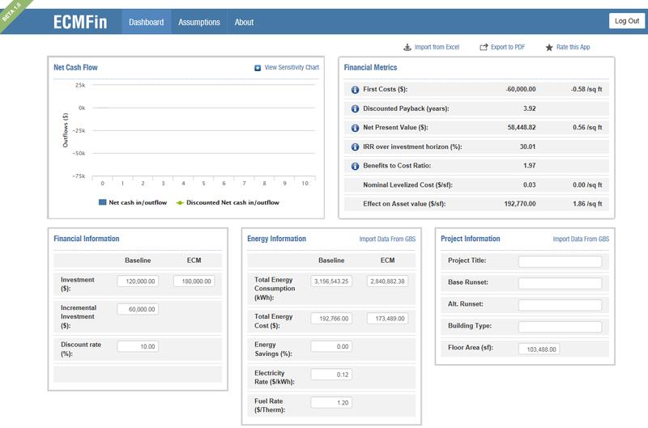Click the Base Runset field
This screenshot has height=428, width=648.
tap(560, 283)
